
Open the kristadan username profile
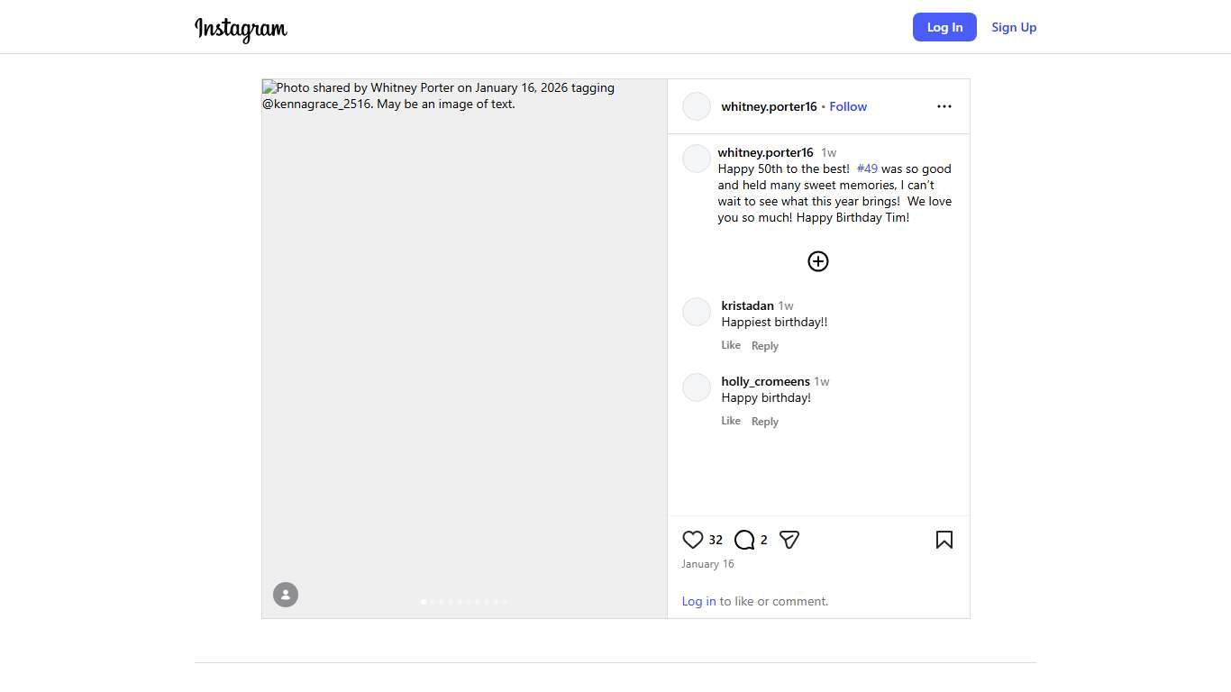pos(747,305)
